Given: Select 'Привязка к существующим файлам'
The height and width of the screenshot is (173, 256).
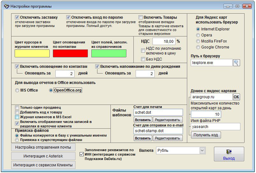Looking at the screenshot, I should click(17, 140).
